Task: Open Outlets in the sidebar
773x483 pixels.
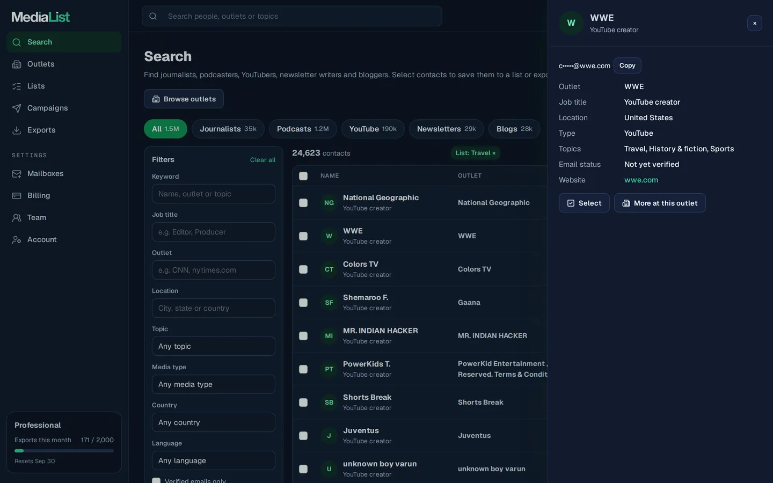Action: point(64,64)
